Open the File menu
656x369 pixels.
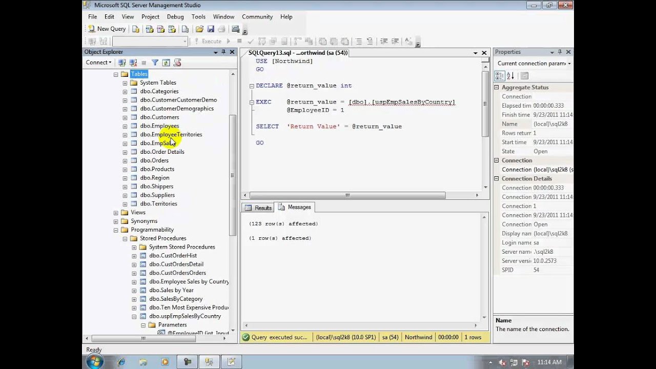92,17
